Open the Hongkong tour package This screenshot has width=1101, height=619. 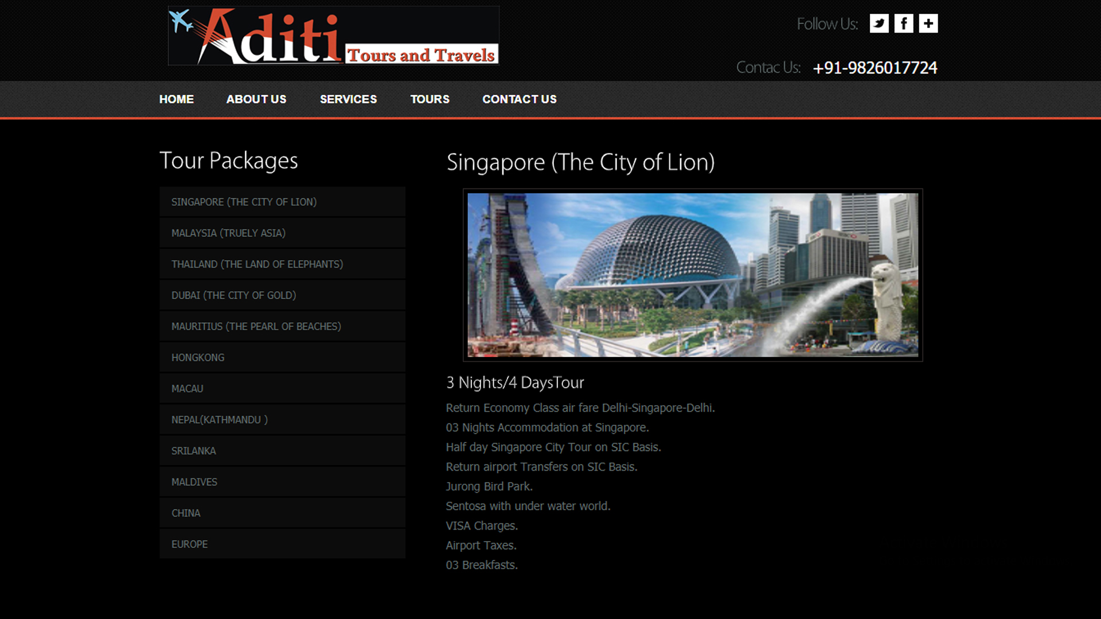(x=282, y=358)
